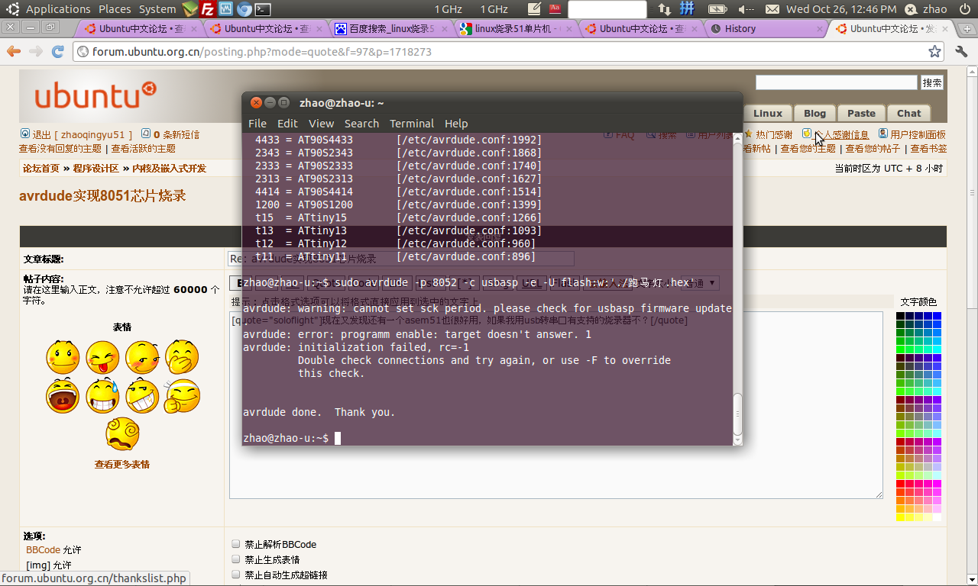Click the user control panel icon
Viewport: 978px width, 586px height.
tap(883, 134)
